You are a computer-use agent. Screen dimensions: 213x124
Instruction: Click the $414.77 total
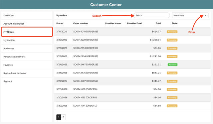tap(156, 32)
